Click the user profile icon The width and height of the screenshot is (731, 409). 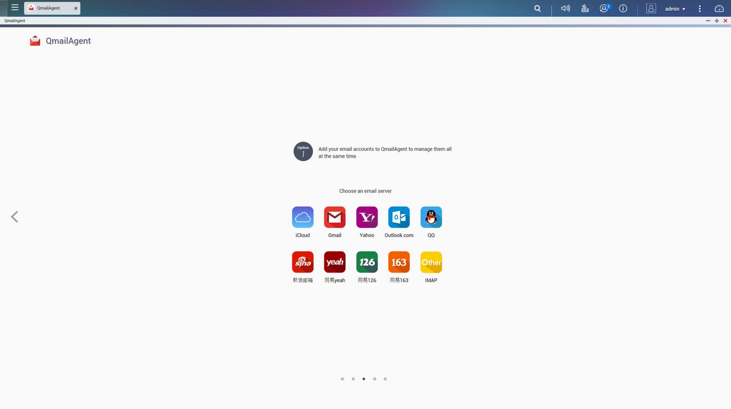pyautogui.click(x=651, y=9)
